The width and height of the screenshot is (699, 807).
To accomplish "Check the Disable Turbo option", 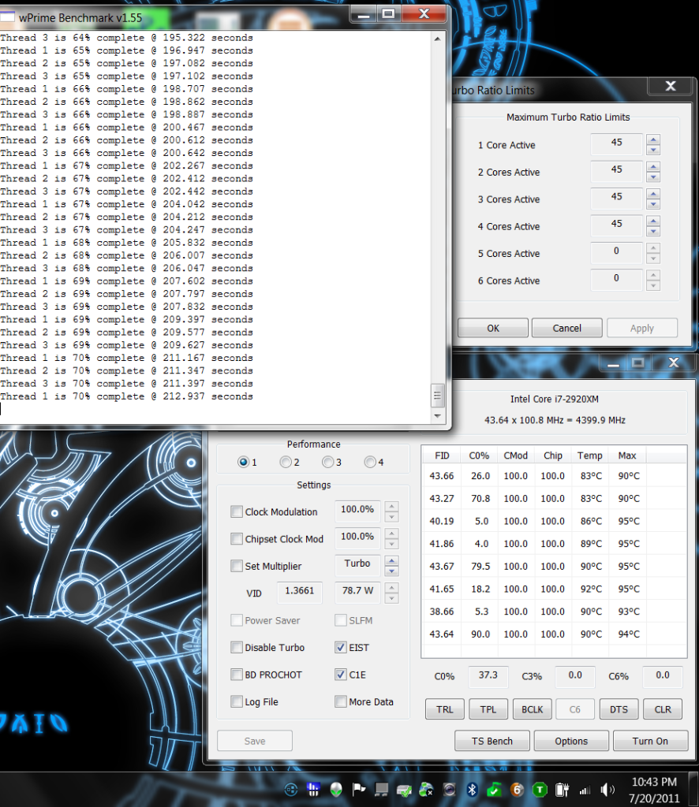I will [237, 648].
